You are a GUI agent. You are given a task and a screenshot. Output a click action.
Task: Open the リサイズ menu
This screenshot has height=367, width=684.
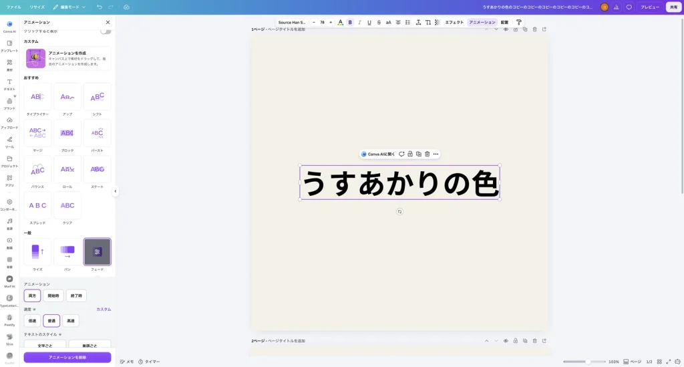[x=37, y=7]
